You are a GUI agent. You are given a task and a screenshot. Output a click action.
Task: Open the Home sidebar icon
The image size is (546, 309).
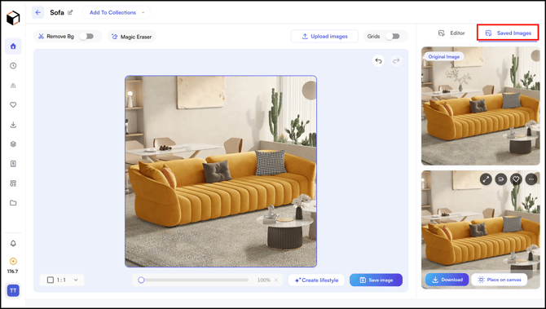(x=13, y=46)
